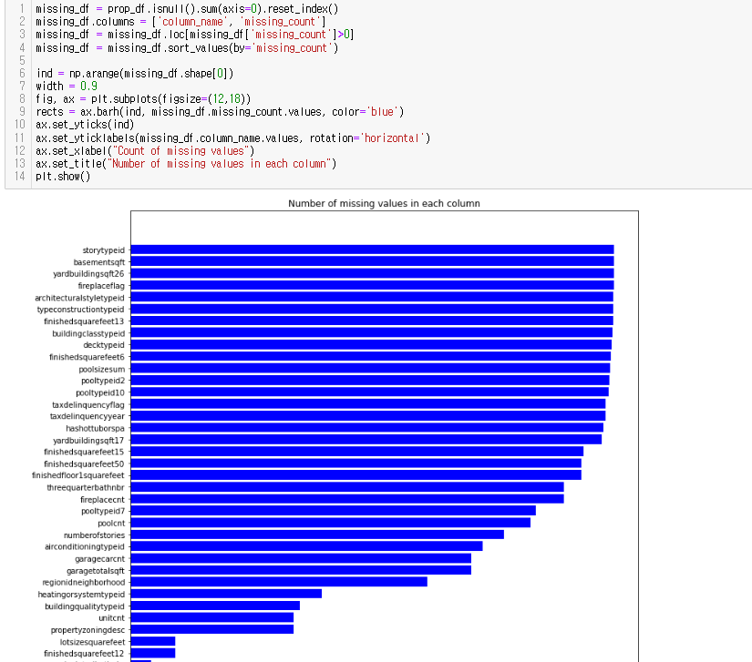752x662 pixels.
Task: Click the 'yardbuildingsqft17' axis label
Action: (x=88, y=440)
